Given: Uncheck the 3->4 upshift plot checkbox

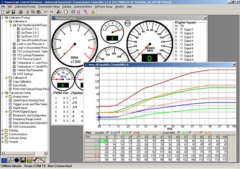Looking at the screenshot, I should coord(130,133).
